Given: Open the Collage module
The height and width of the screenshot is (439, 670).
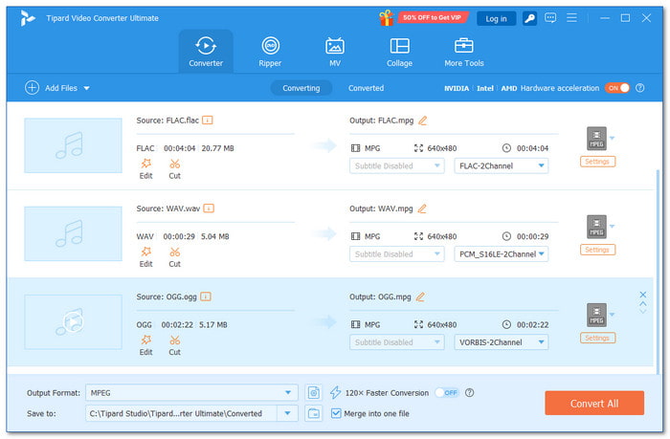Looking at the screenshot, I should (399, 52).
